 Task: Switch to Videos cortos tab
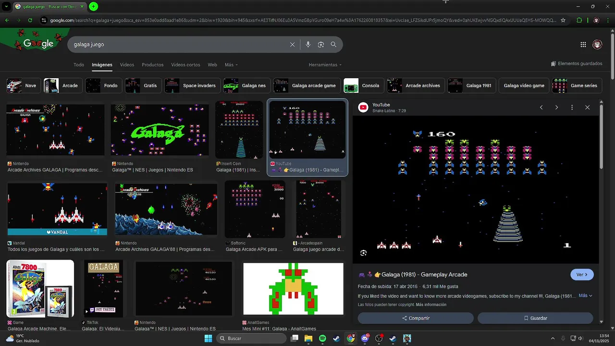pos(185,65)
